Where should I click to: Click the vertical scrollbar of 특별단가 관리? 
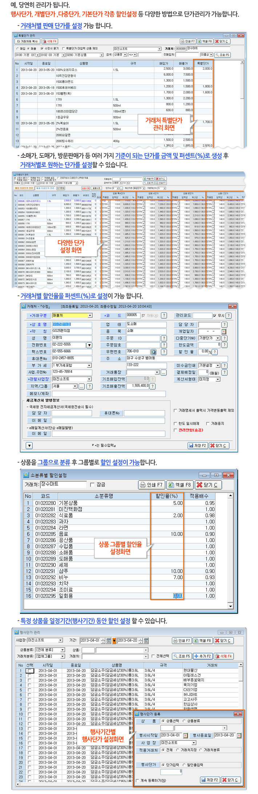pos(242,104)
